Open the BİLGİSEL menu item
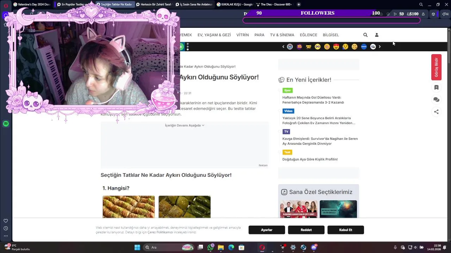Screen dimensions: 451x253 coord(331,35)
